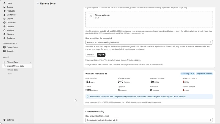Click the Discounts badge icon
Image resolution: width=220 pixels, height=124 pixels.
tap(4, 23)
